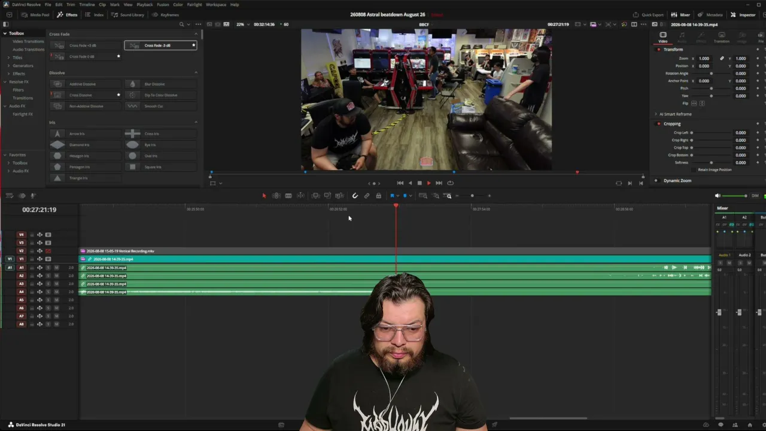Click the red play button

428,183
